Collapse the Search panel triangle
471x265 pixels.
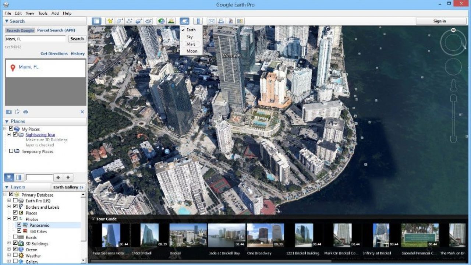pos(7,21)
